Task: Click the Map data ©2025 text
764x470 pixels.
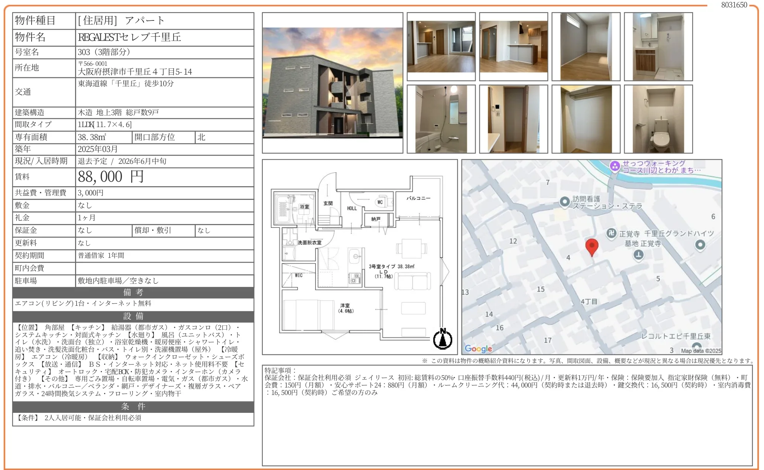Action: [x=701, y=351]
